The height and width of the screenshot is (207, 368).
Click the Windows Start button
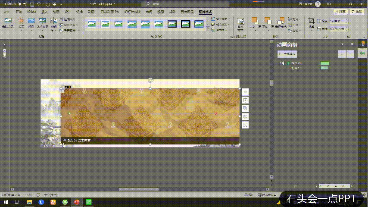click(6, 202)
